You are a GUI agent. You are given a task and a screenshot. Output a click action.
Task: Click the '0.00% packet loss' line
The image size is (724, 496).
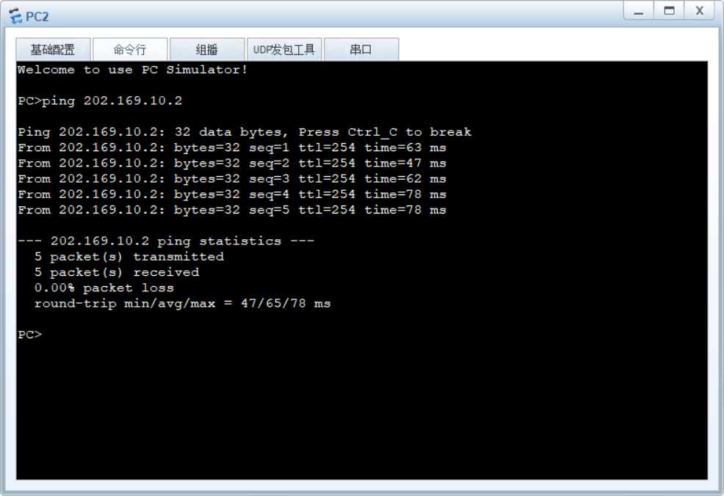(104, 288)
